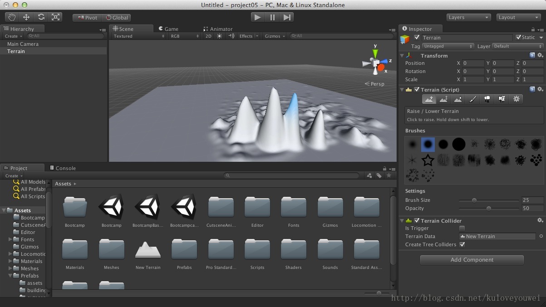Click the Add Component button
This screenshot has height=307, width=546.
[x=472, y=260]
